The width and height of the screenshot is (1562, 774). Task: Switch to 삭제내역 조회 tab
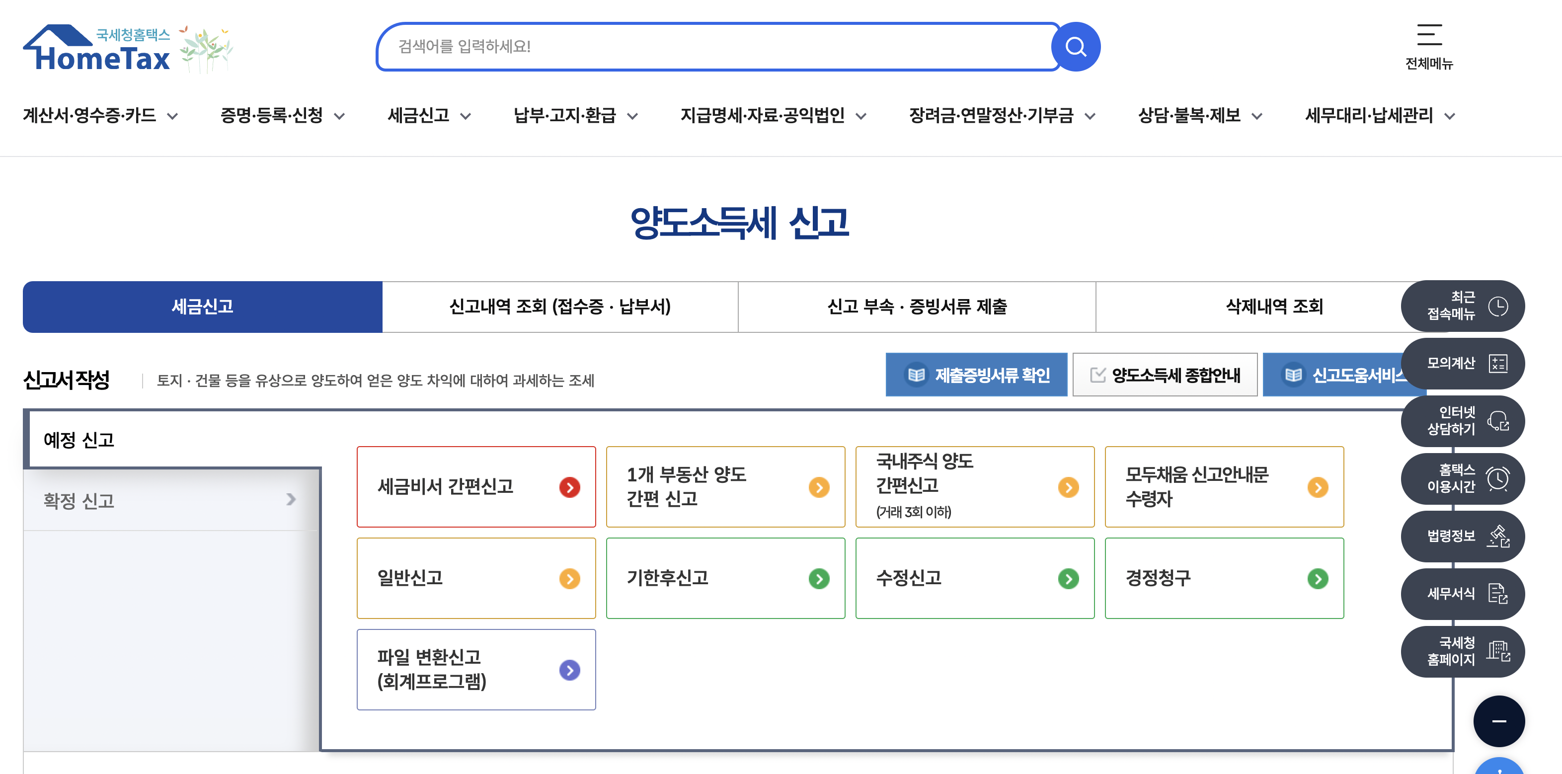pos(1273,307)
